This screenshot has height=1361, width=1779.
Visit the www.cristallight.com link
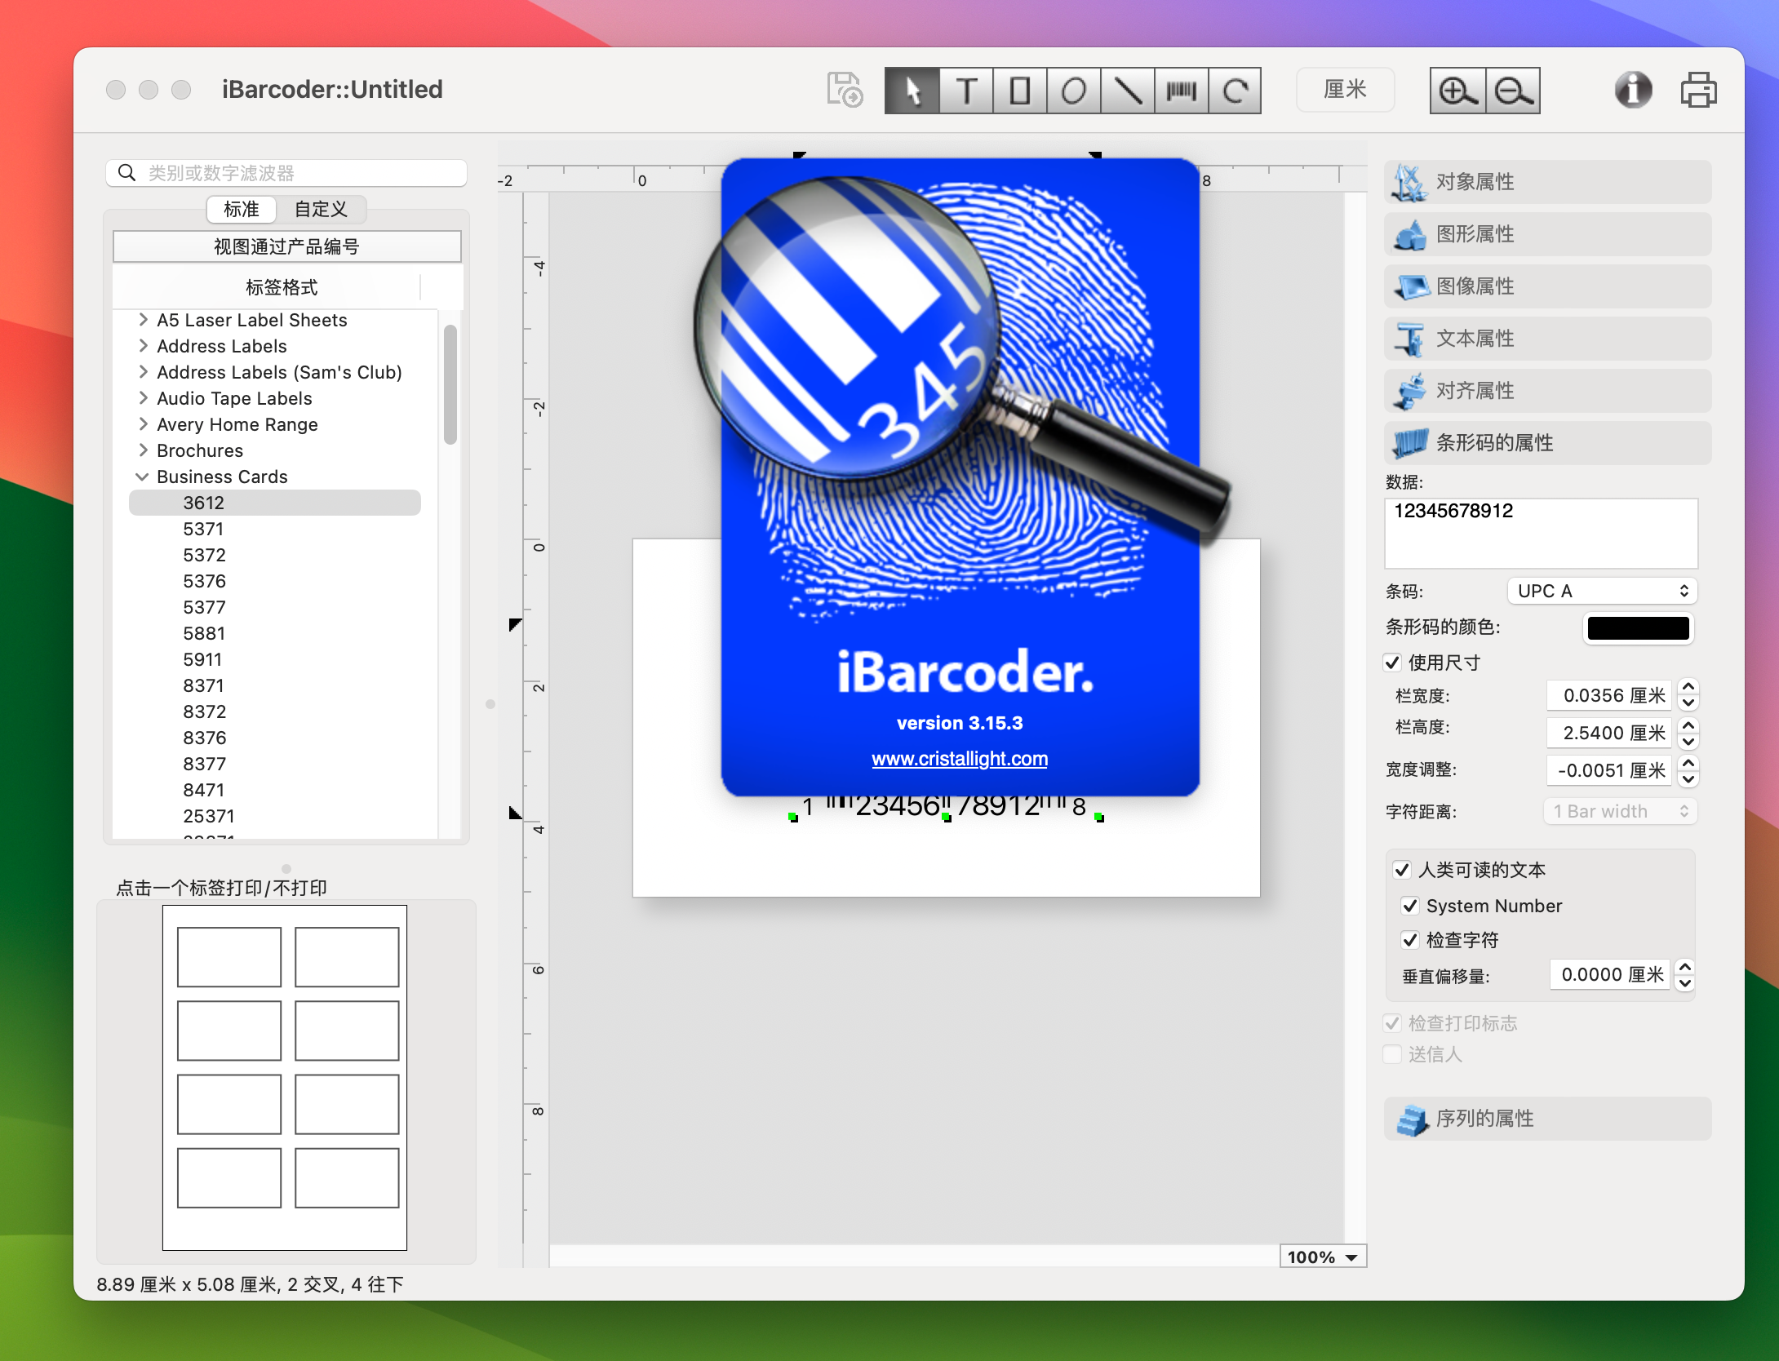point(960,758)
